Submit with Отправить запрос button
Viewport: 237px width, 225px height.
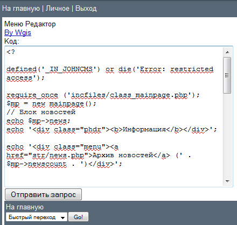[43, 194]
